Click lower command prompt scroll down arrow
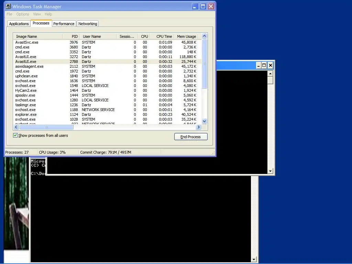 tap(254, 260)
